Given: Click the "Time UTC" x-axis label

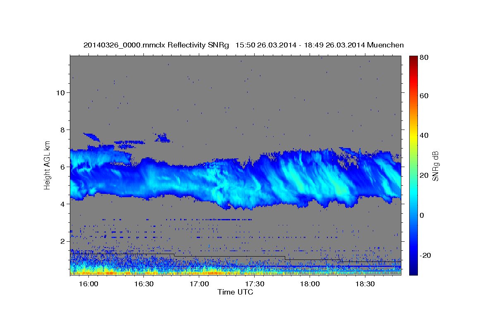Looking at the screenshot, I should 235,292.
